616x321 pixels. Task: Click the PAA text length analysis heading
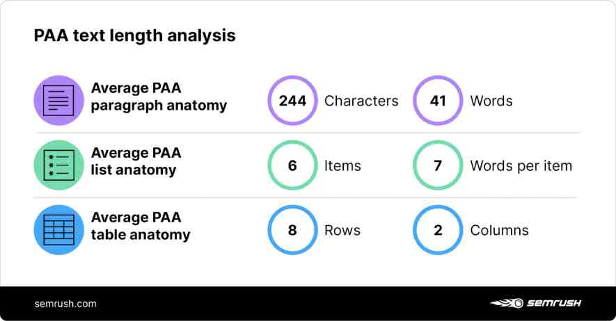[x=135, y=35]
